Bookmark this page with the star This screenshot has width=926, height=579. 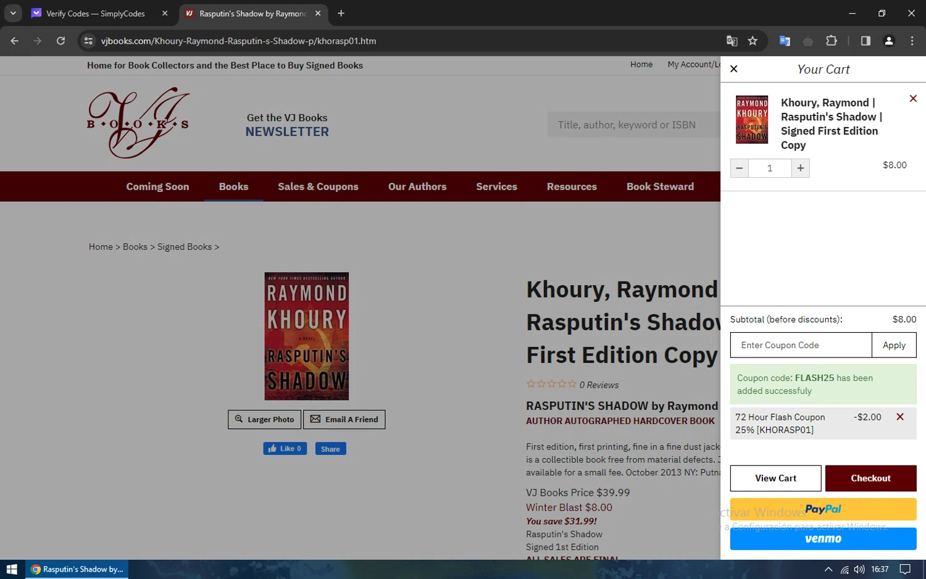[x=753, y=41]
